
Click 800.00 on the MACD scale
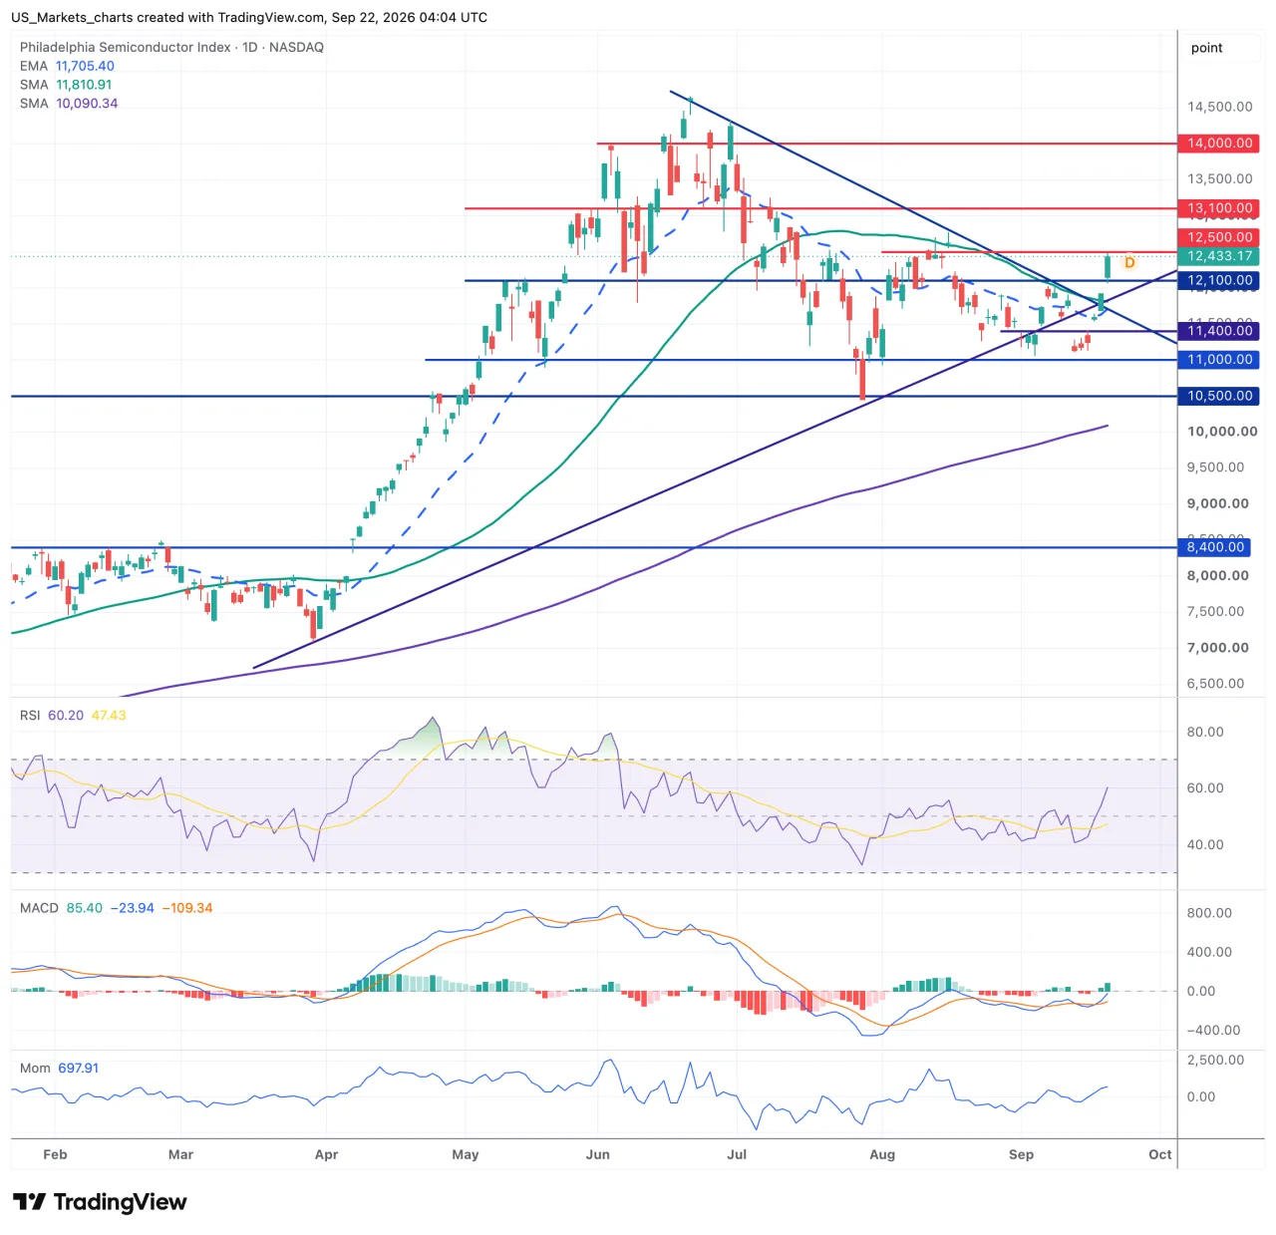coord(1209,913)
